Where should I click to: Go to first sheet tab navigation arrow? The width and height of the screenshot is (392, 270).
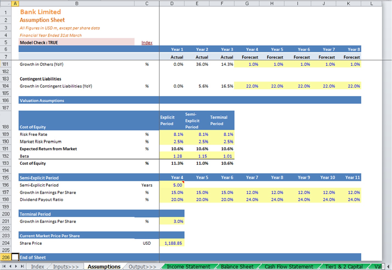point(4,266)
